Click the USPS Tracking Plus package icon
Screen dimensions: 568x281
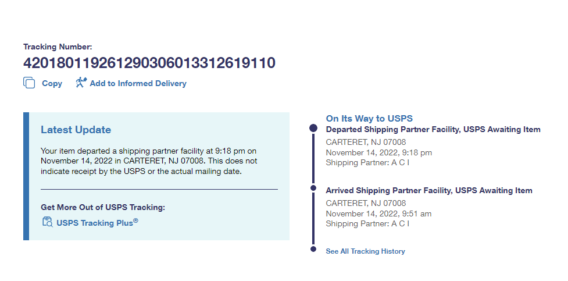[x=48, y=222]
